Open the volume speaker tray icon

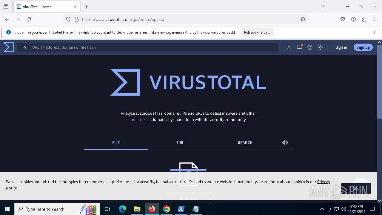point(344,209)
